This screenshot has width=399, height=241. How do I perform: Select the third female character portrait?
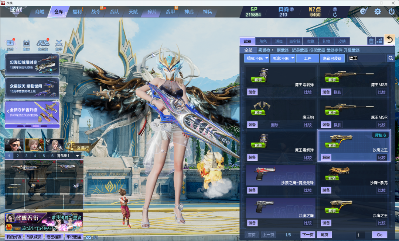tap(54, 145)
